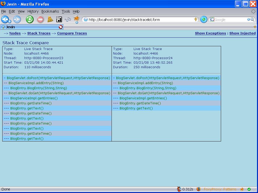Open the tab list dropdown at tab bar end
Image resolution: width=258 pixels, height=193 pixels.
tap(255, 27)
